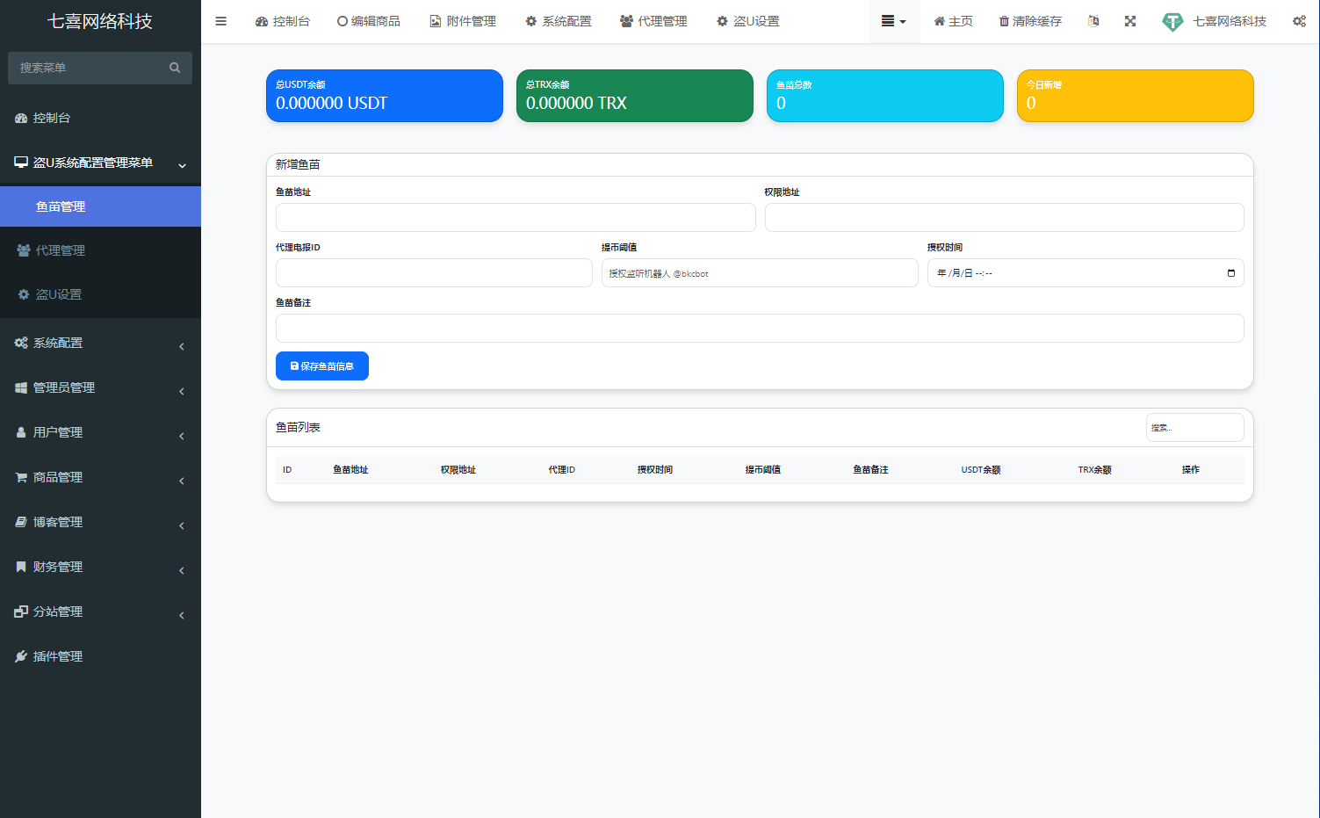
Task: Open the calendar picker icon in 授权时间 field
Action: point(1231,273)
